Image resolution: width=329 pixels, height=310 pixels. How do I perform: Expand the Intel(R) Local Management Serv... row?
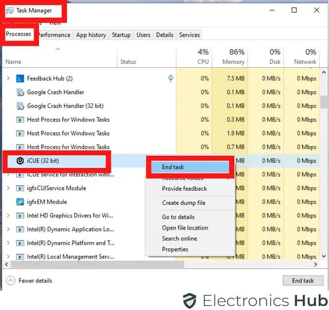pyautogui.click(x=8, y=257)
